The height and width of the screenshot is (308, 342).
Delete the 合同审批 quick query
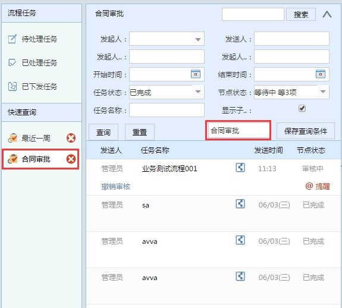pyautogui.click(x=71, y=159)
